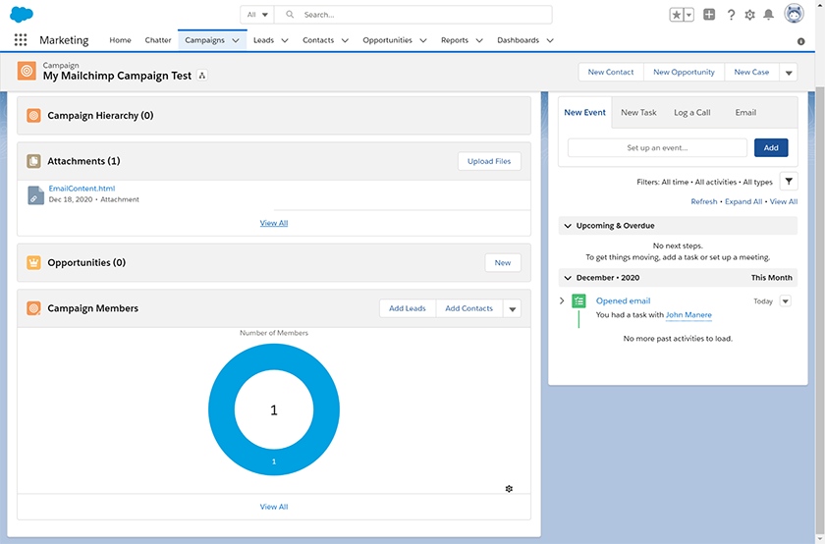825x544 pixels.
Task: Go to the Home tab
Action: [120, 40]
